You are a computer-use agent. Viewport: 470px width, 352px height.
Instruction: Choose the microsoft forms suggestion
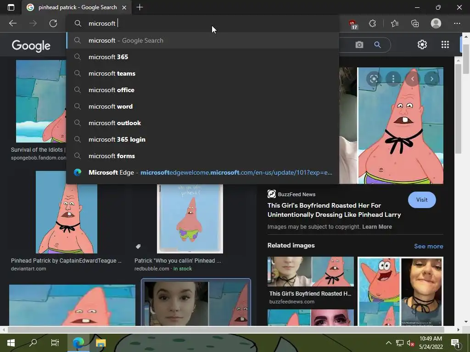(x=202, y=156)
